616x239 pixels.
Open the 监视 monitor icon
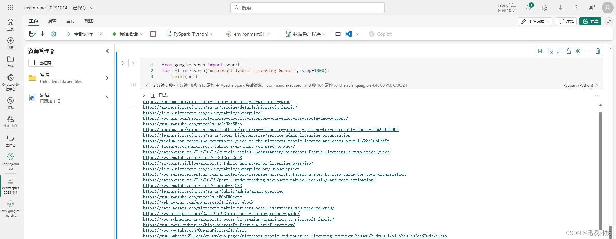point(11,103)
